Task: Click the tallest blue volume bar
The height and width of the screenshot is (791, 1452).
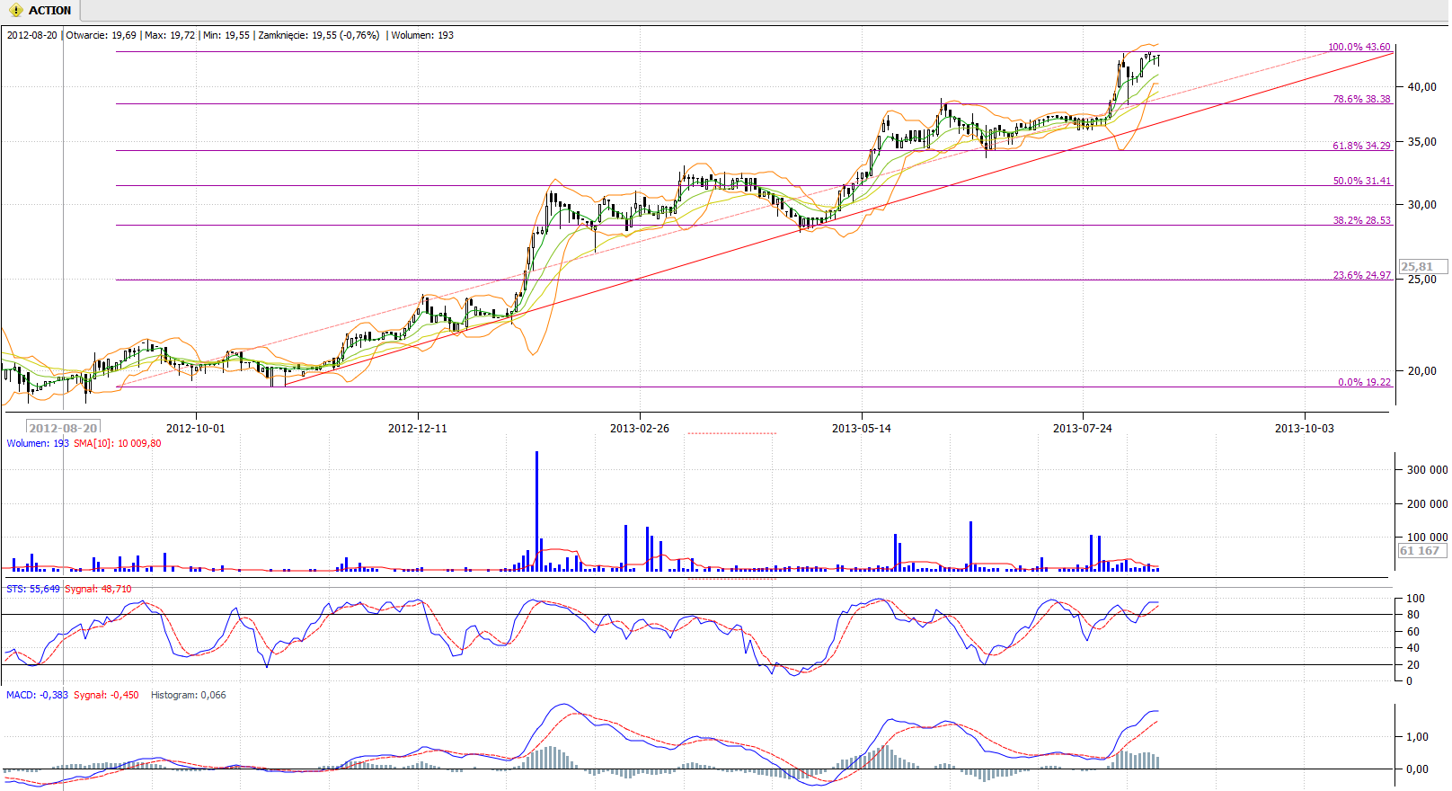Action: pyautogui.click(x=537, y=511)
